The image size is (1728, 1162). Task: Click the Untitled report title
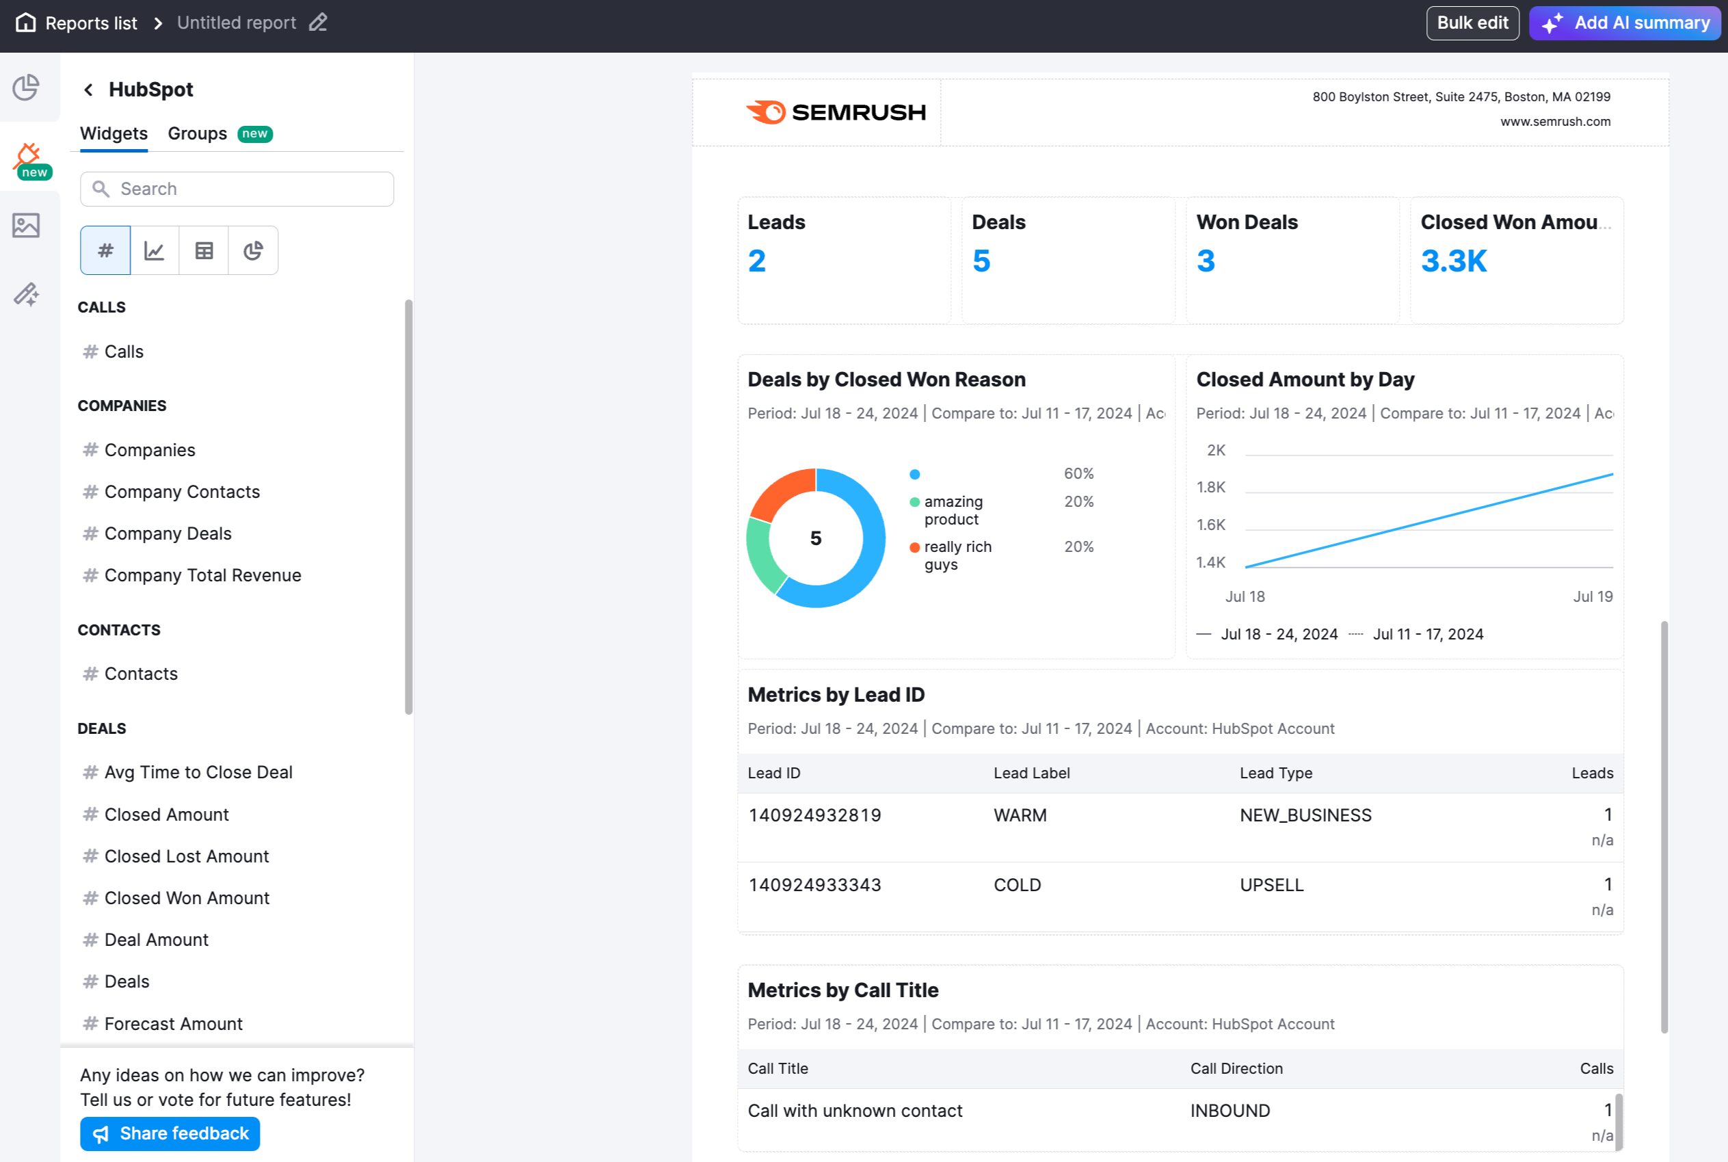(237, 23)
